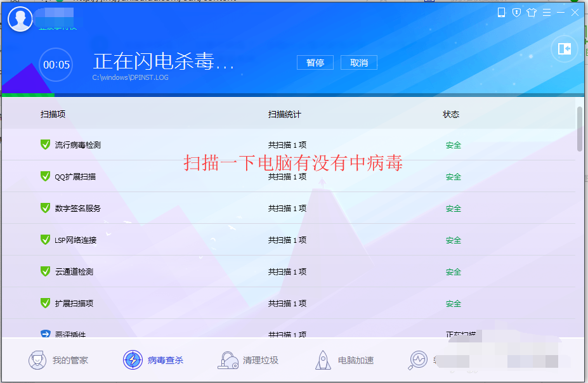Click the green scan progress bar
Image resolution: width=588 pixels, height=383 pixels.
[x=28, y=95]
